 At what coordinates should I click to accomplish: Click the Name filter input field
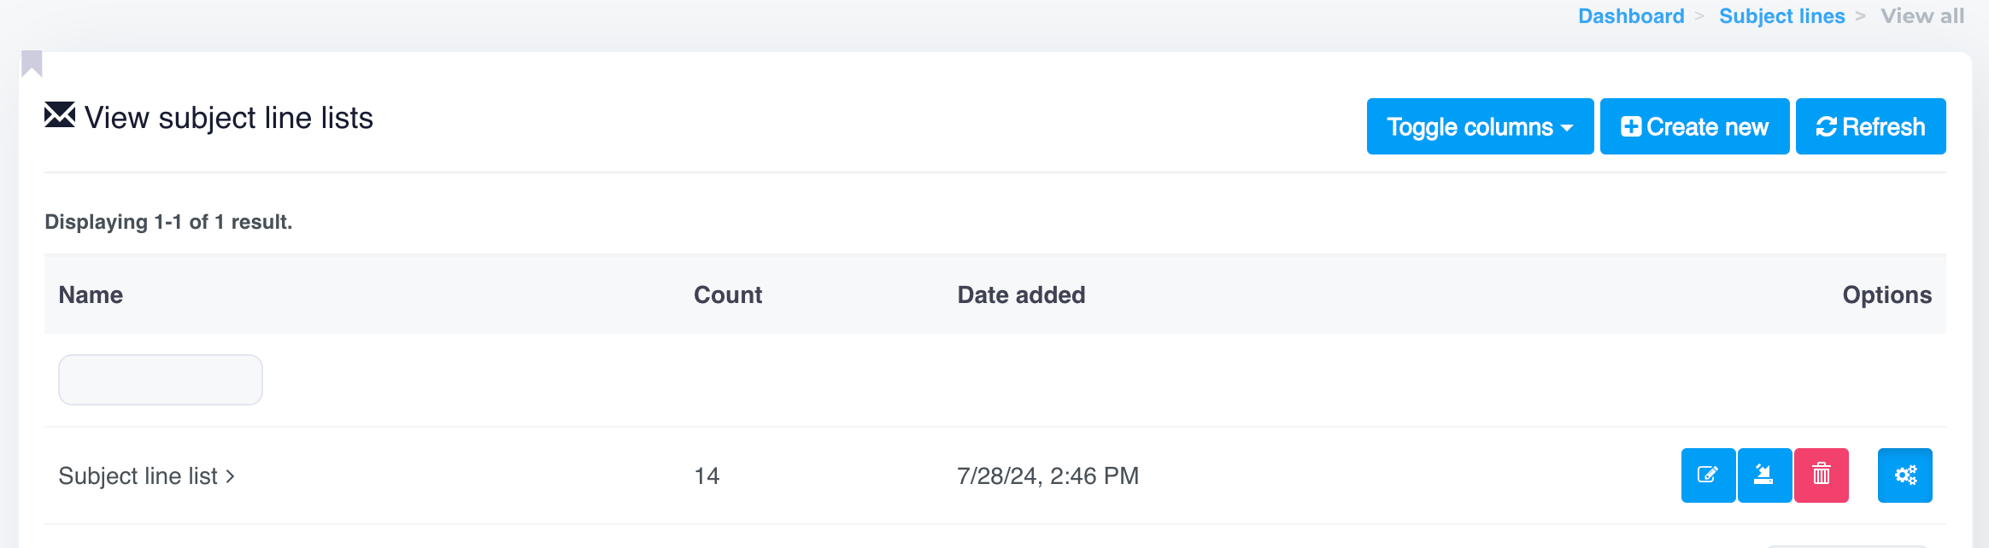click(x=161, y=380)
